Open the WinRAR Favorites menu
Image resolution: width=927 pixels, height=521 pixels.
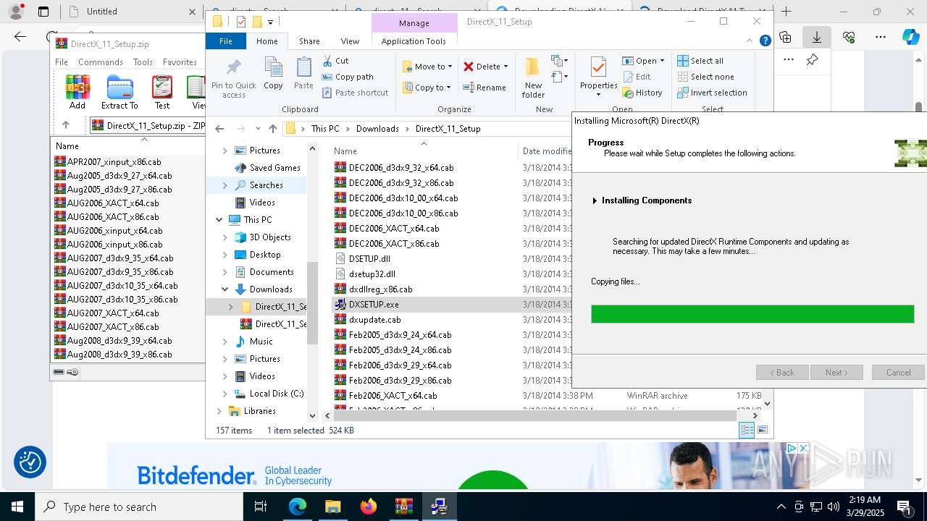tap(180, 62)
